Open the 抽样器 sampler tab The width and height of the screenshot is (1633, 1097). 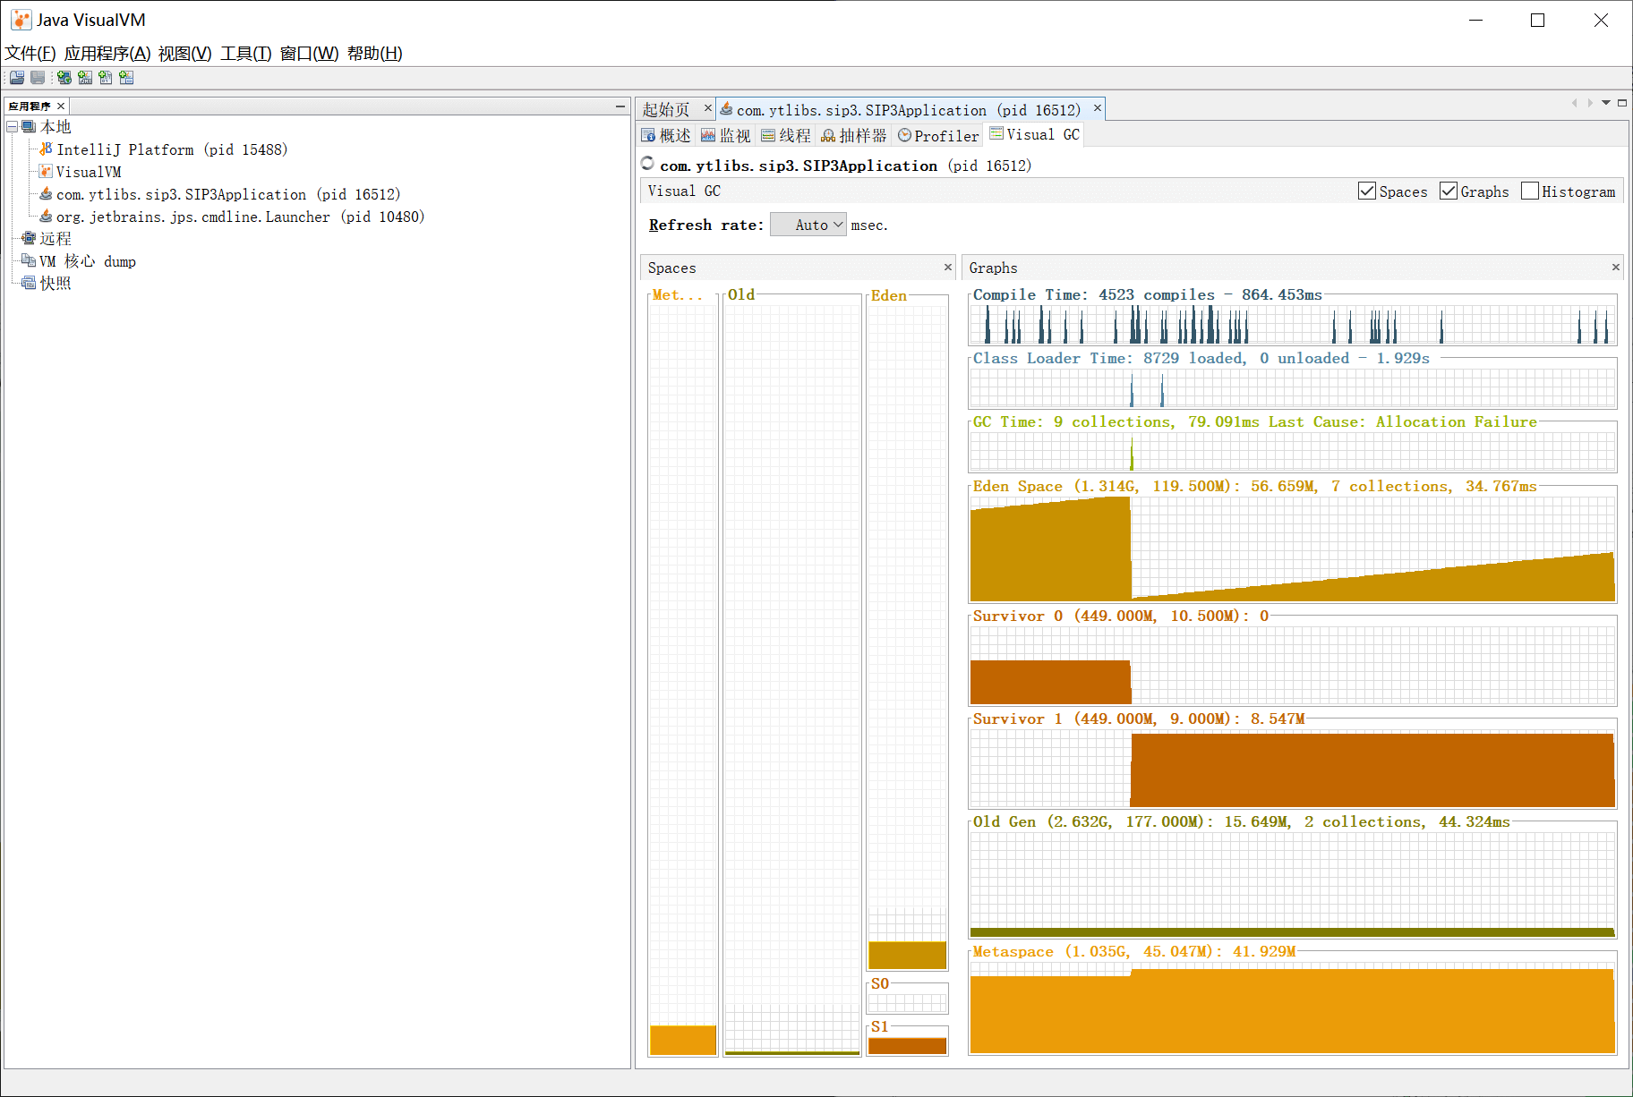[854, 135]
